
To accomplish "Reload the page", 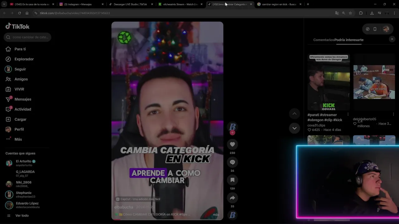I will tap(19, 13).
